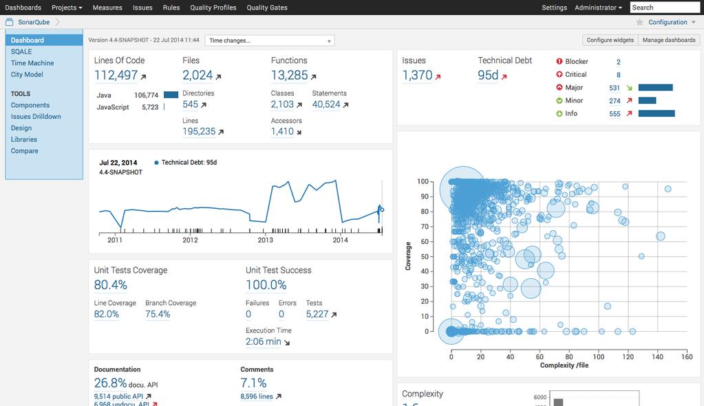Click the Configure widgets button
Viewport: 704px width, 406px height.
pos(610,40)
